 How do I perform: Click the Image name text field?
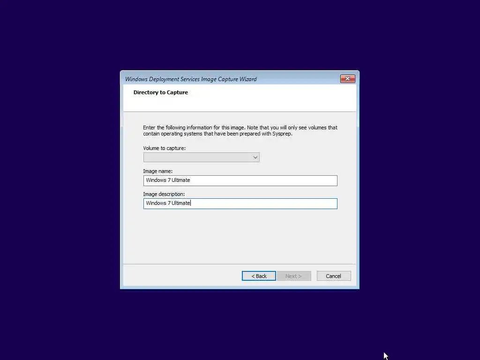[x=240, y=180]
